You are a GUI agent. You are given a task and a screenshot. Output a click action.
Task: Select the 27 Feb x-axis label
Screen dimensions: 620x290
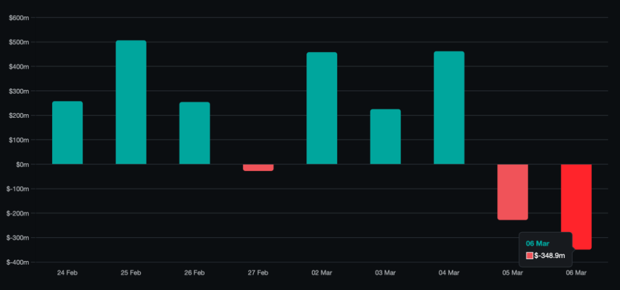click(258, 273)
